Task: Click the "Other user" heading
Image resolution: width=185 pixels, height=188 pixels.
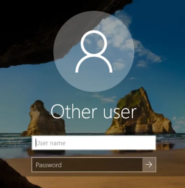Action: click(94, 111)
